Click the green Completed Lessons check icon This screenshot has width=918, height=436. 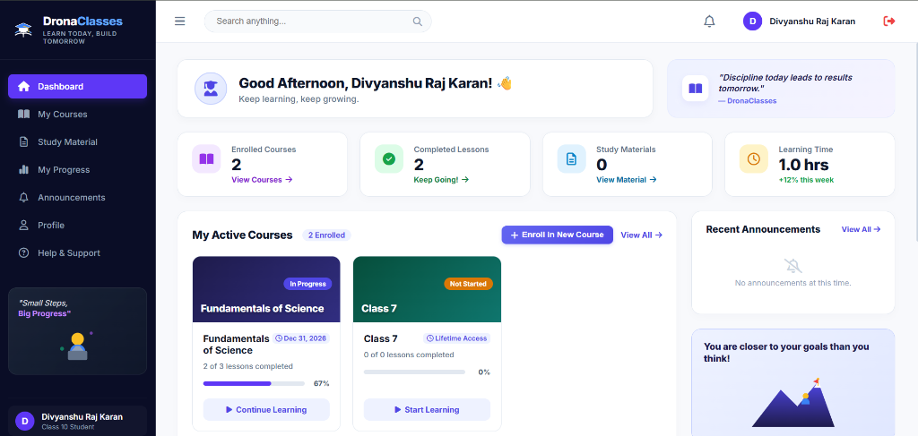389,159
